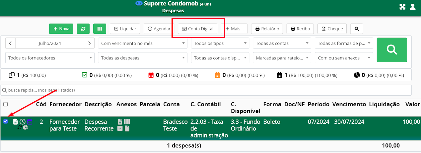Screen dimensions: 421x153
Task: Click the barcode icon in Anexos column
Action: tap(127, 122)
